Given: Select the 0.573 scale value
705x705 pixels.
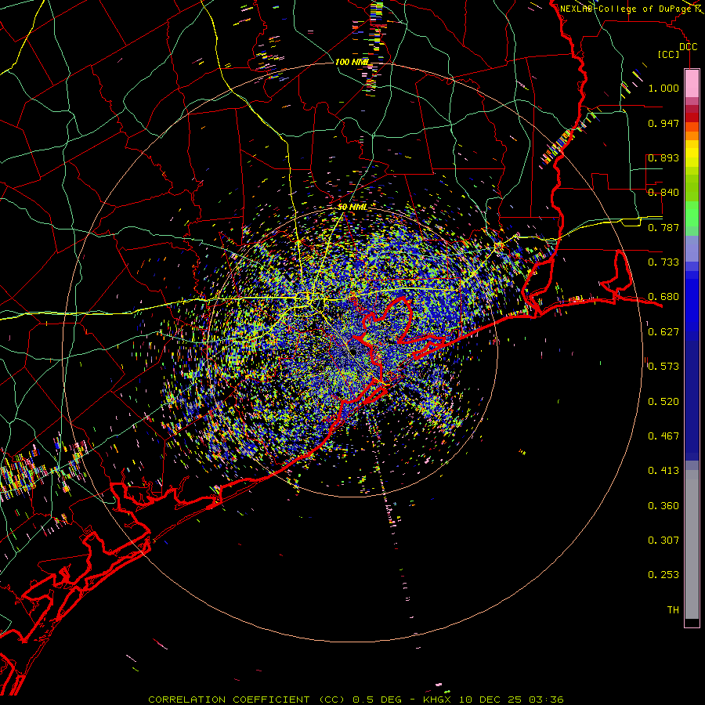Looking at the screenshot, I should [x=663, y=367].
